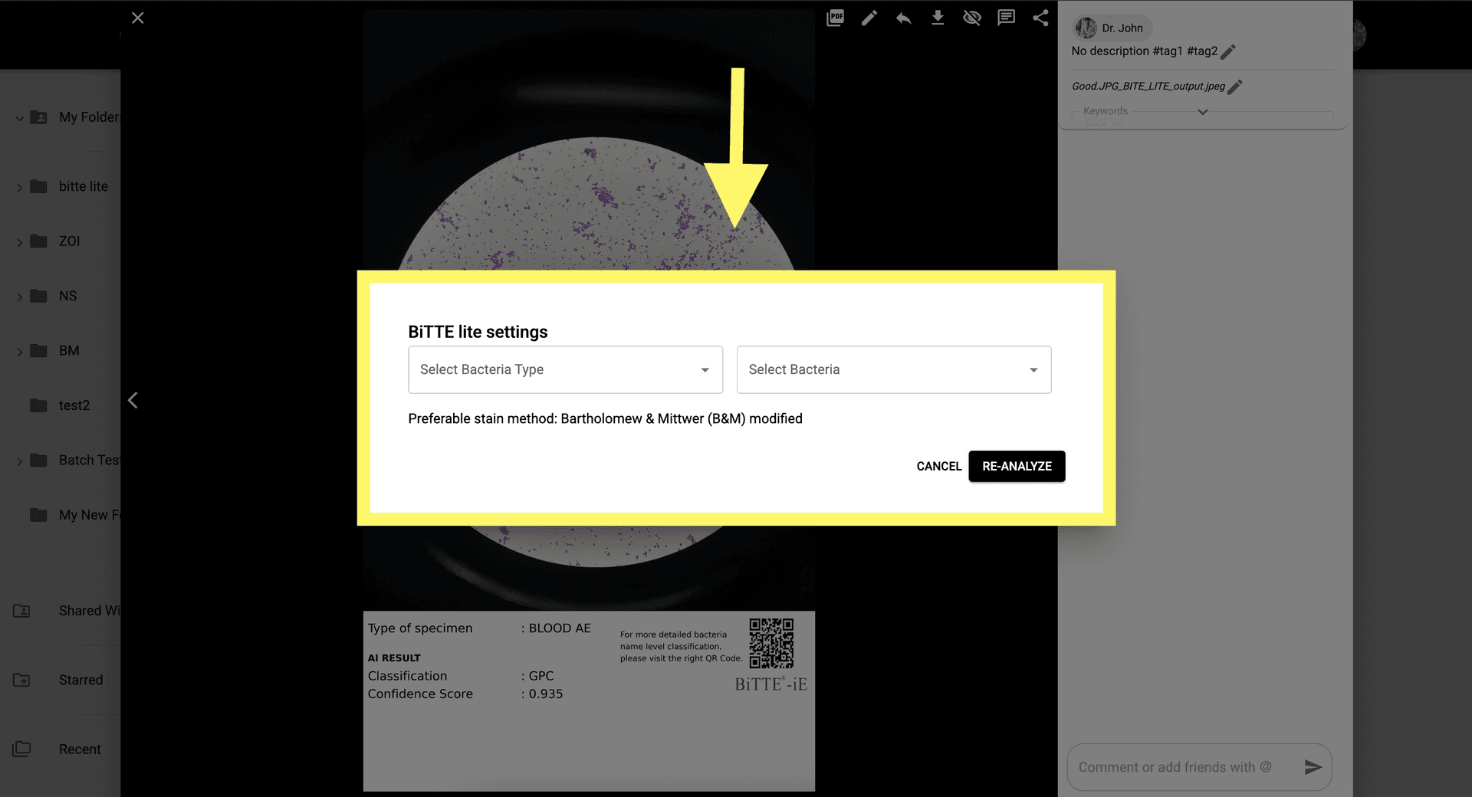Screen dimensions: 1472x797
Task: Open Dr. John's profile chip
Action: 1111,28
